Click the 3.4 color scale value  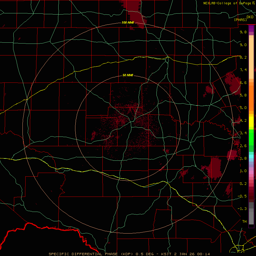(243, 133)
